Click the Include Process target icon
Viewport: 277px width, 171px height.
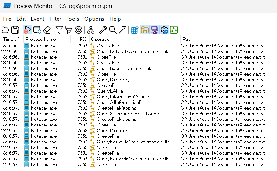click(x=79, y=30)
